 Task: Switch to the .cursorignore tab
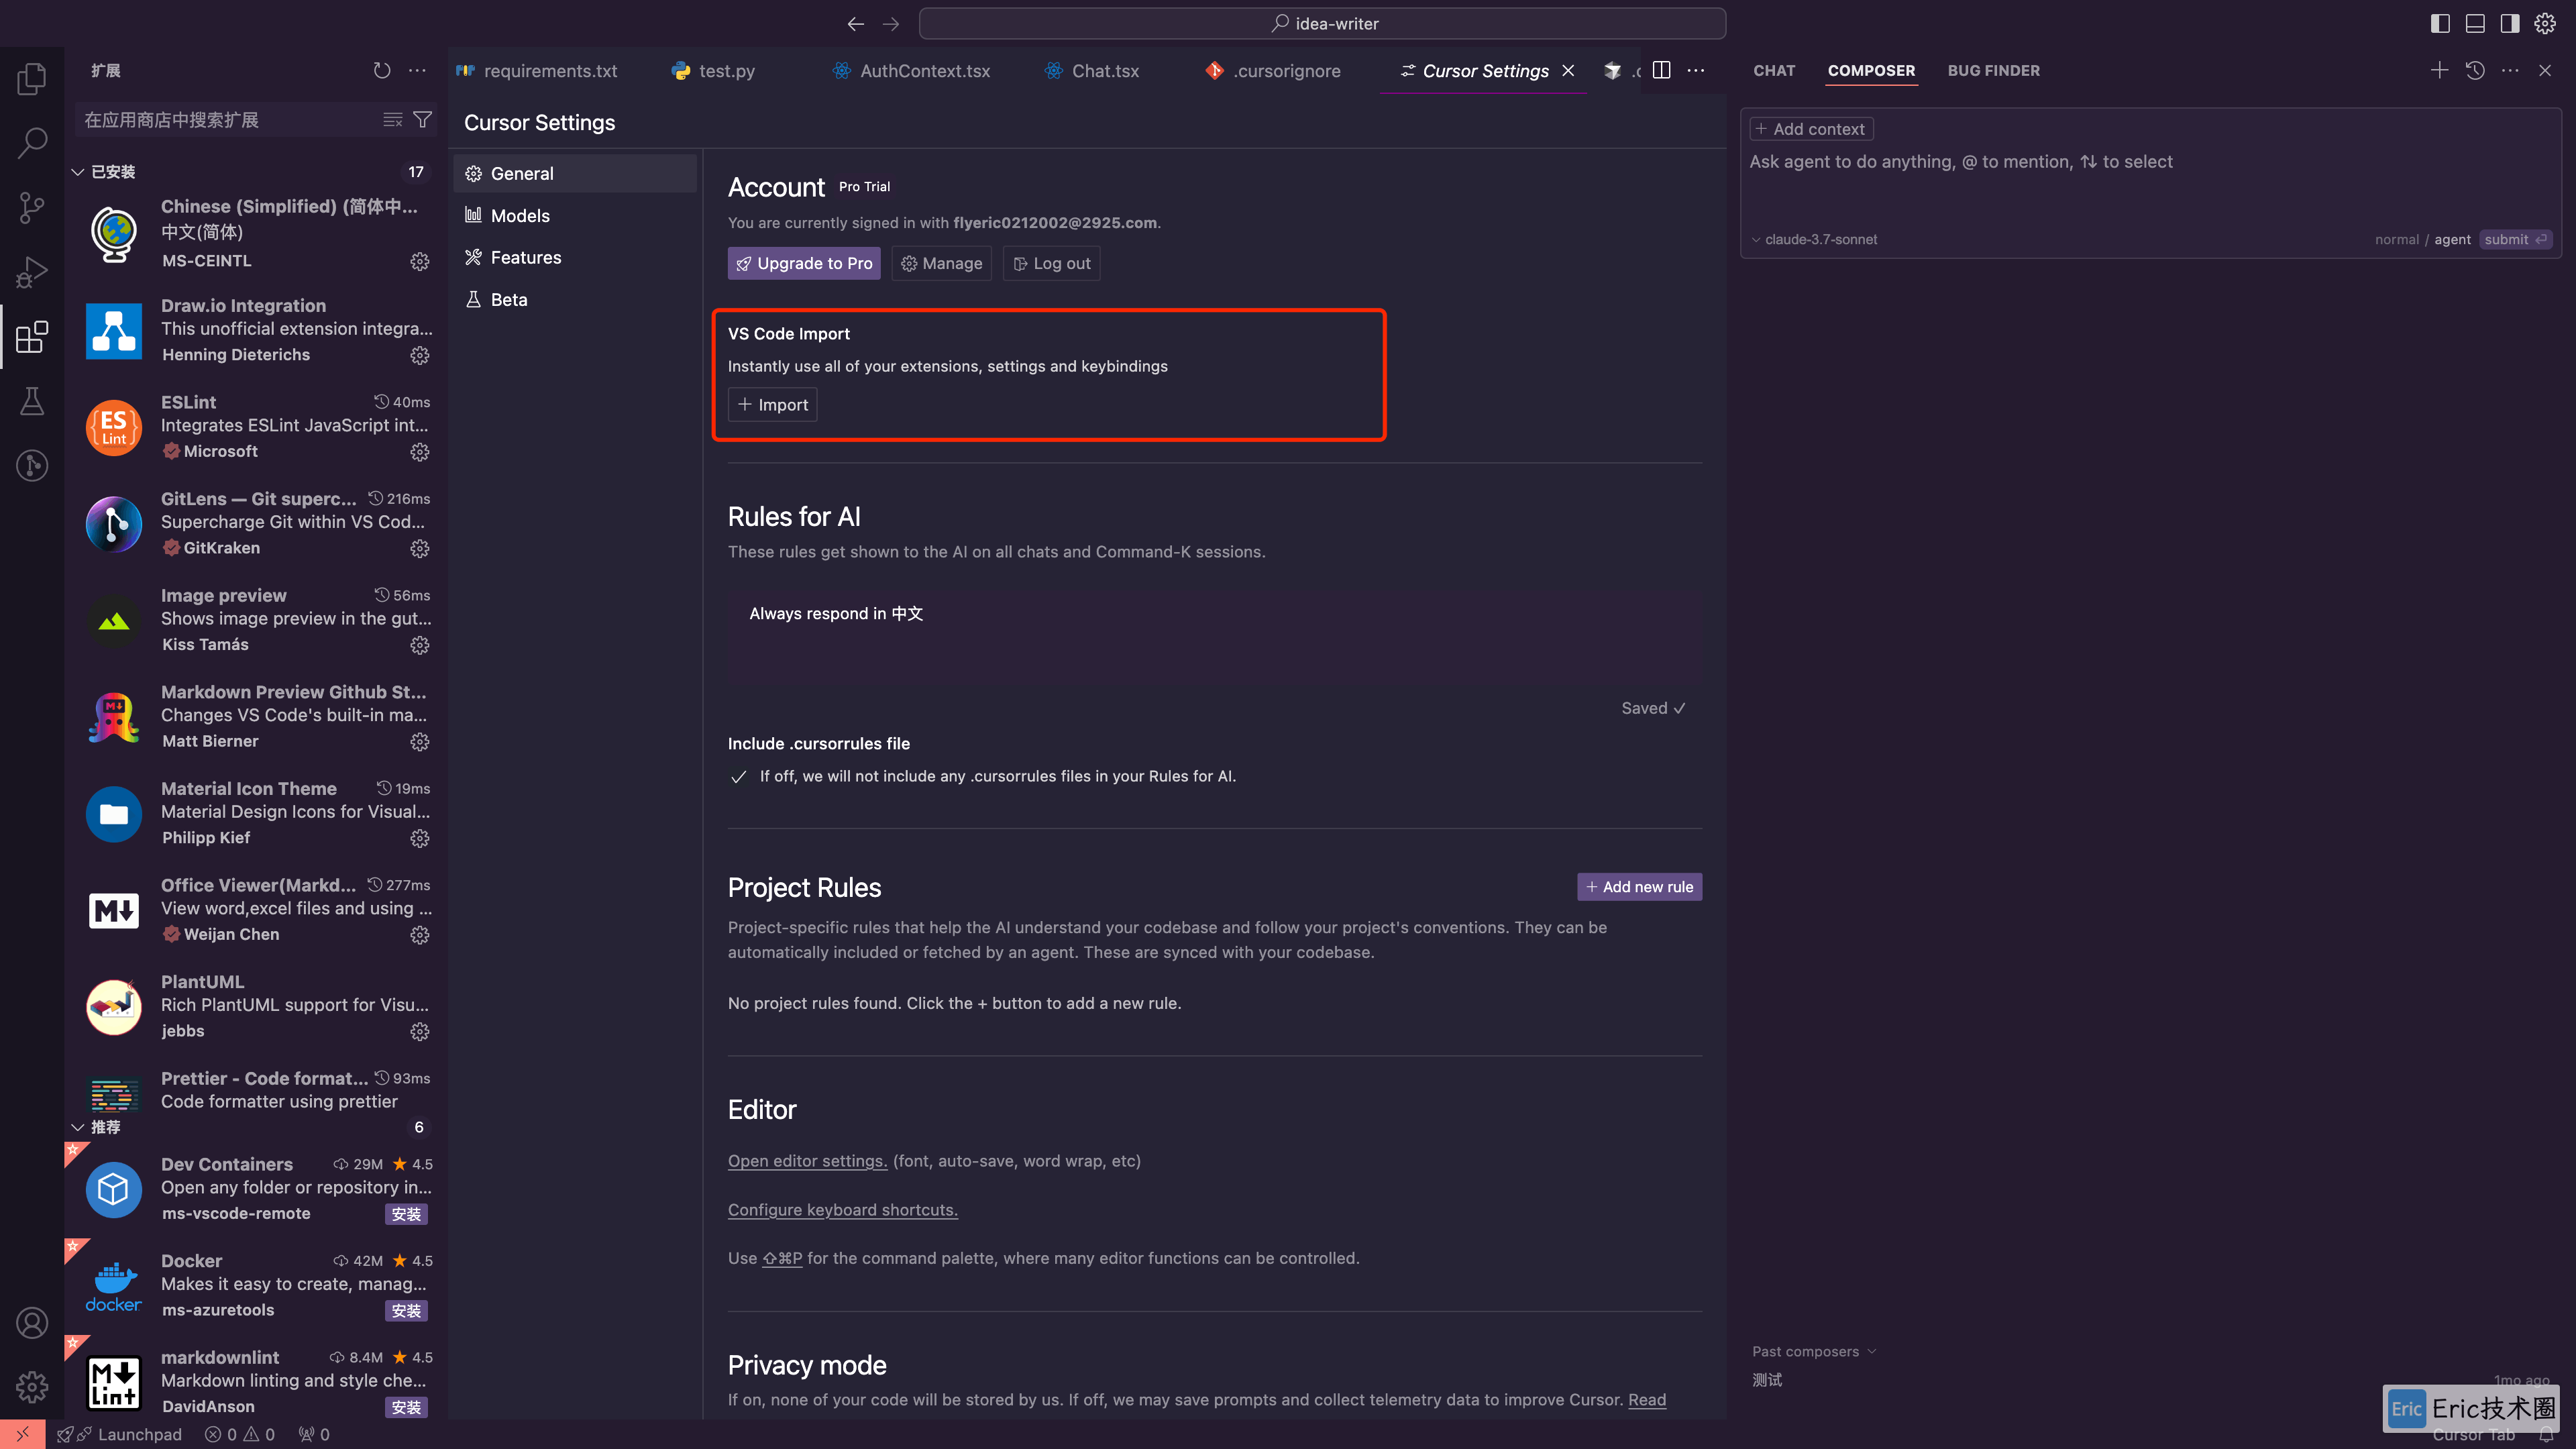[x=1273, y=70]
